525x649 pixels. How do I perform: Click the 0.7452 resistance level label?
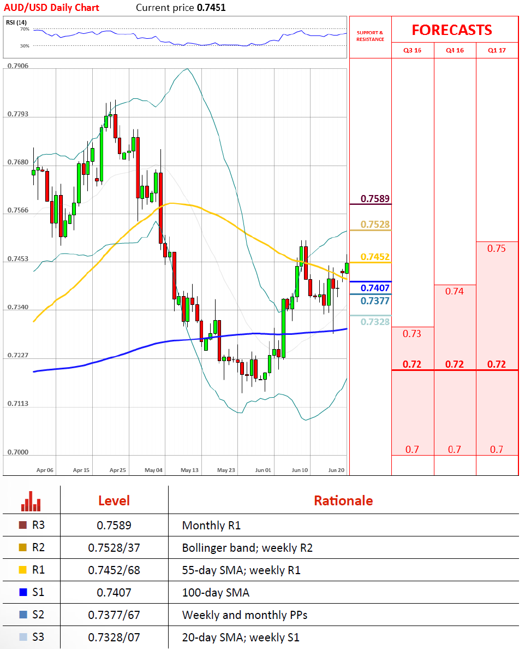tap(375, 257)
